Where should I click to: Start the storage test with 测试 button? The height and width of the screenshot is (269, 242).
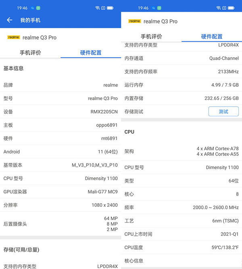click(223, 111)
